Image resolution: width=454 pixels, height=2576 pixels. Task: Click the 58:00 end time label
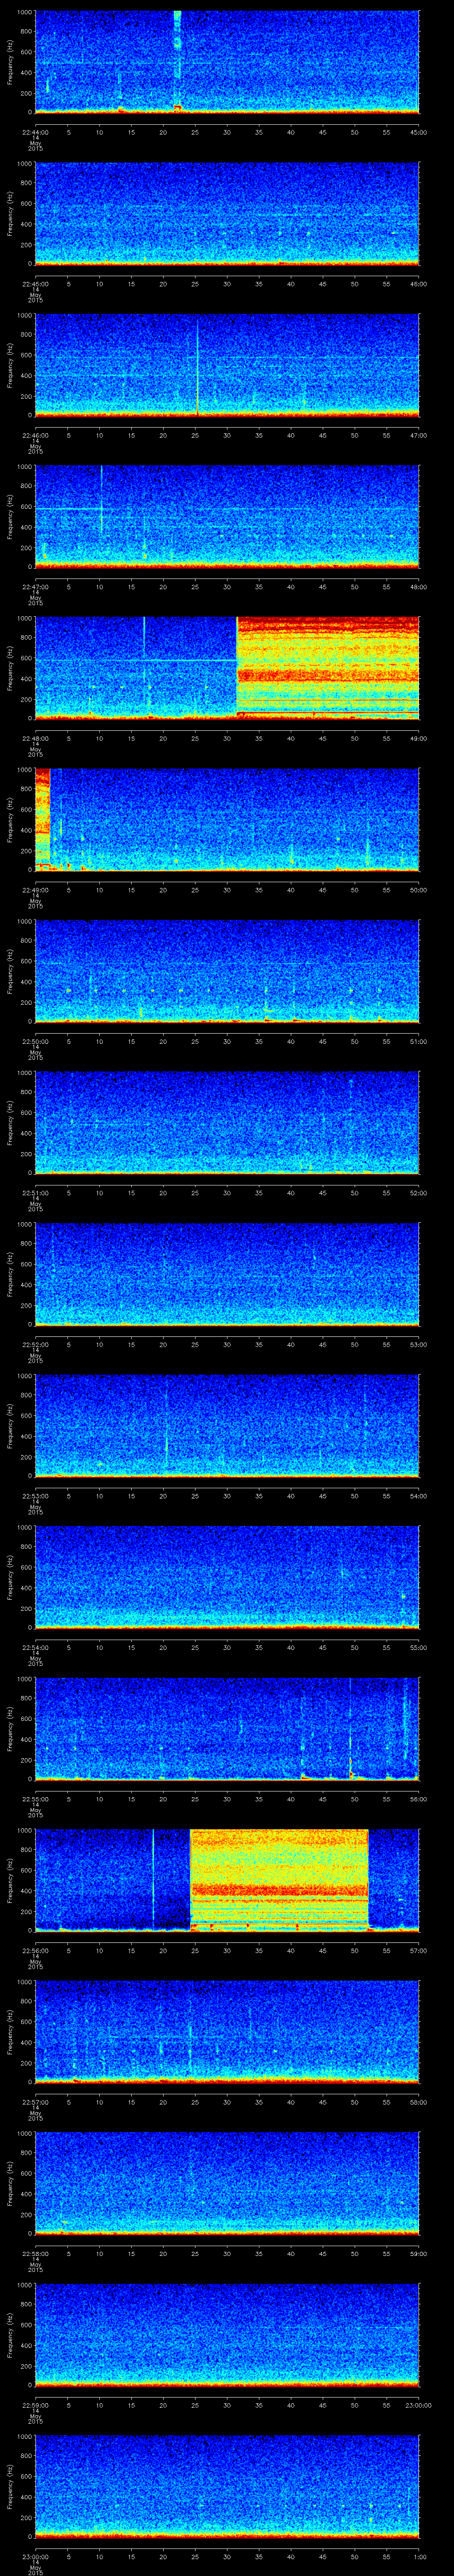click(x=419, y=2102)
